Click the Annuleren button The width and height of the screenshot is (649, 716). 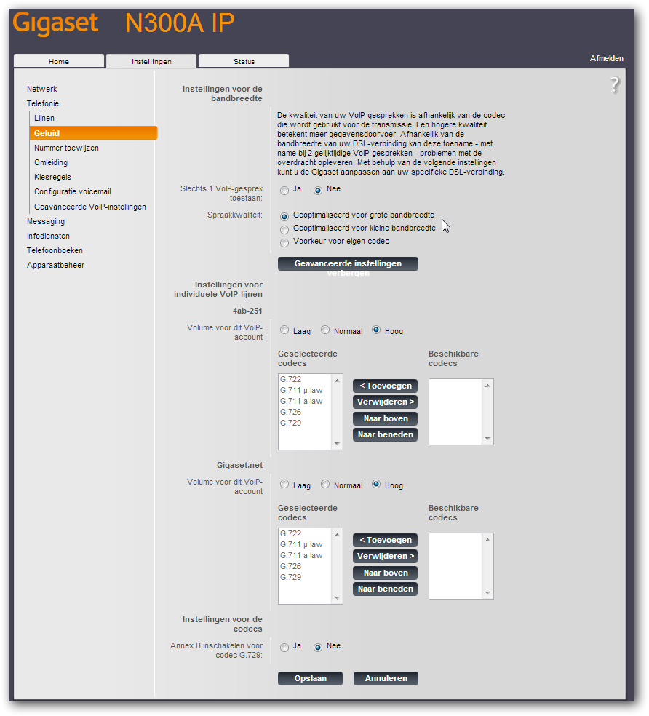point(386,678)
